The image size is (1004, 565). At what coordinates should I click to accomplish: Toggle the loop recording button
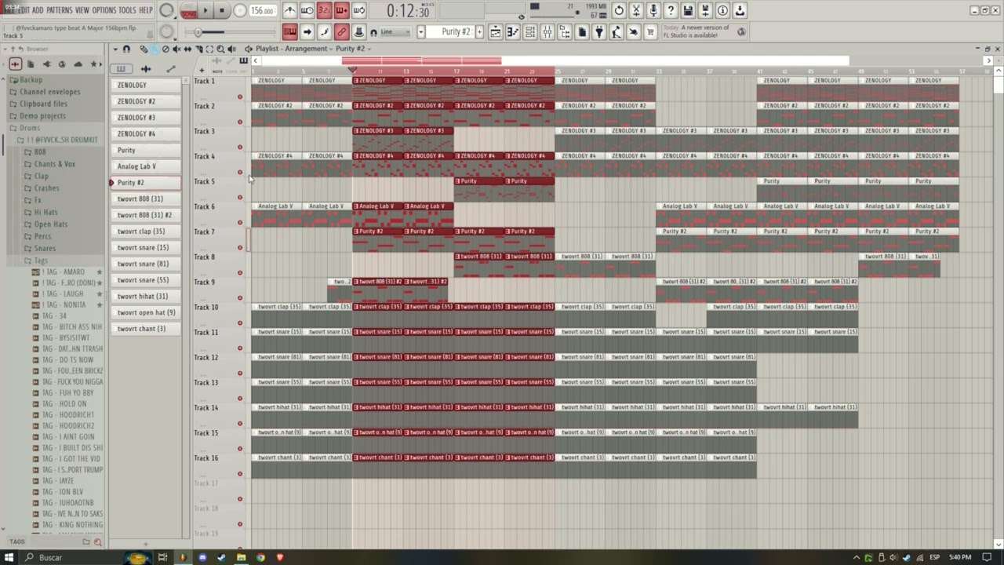(x=358, y=11)
